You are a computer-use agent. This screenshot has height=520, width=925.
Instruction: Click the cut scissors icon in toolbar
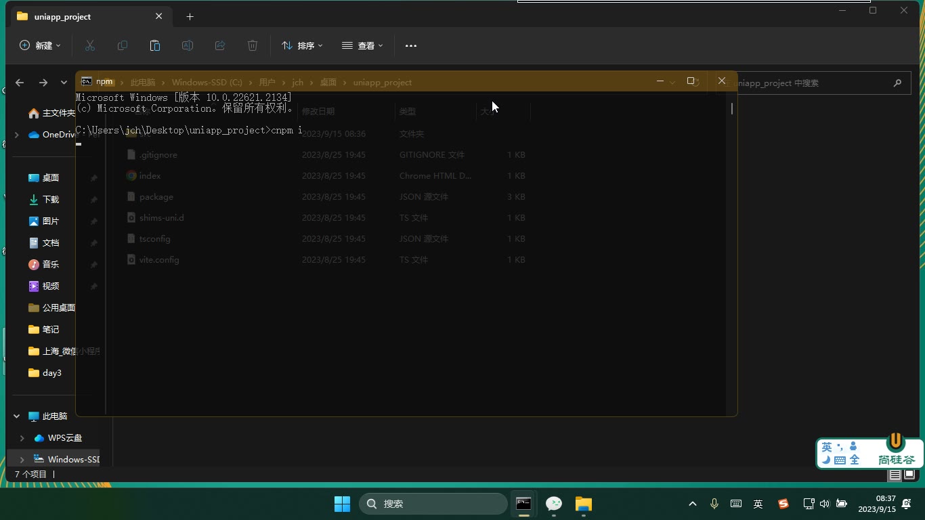(90, 45)
